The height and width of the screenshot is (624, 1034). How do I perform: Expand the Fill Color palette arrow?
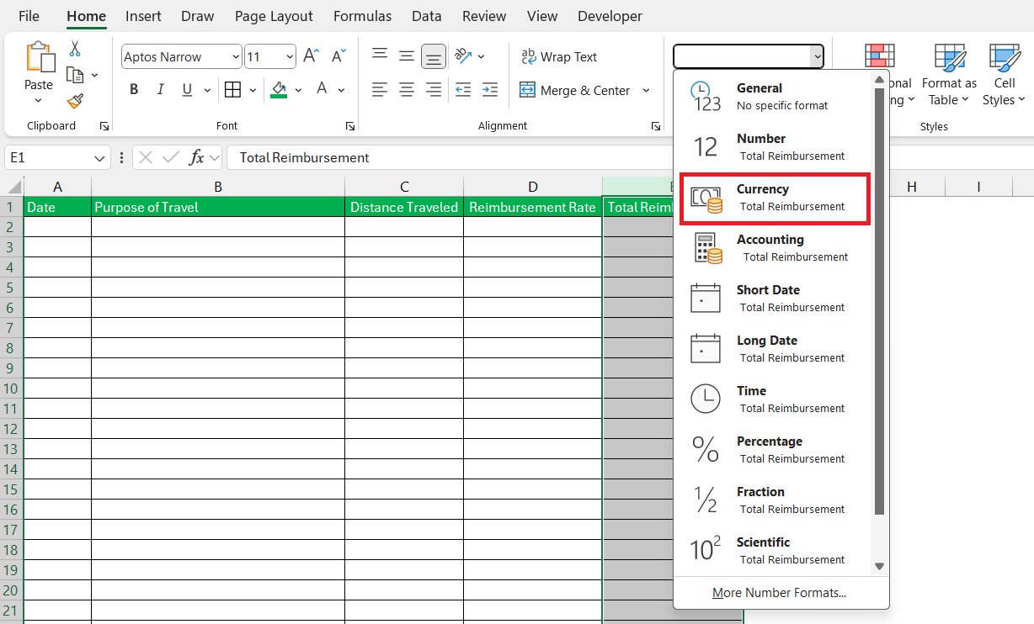[298, 90]
